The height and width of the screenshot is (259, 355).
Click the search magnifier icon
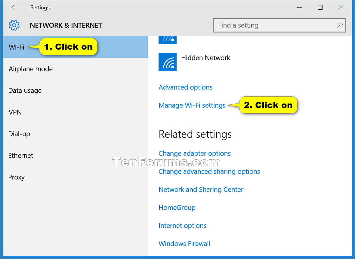point(340,25)
